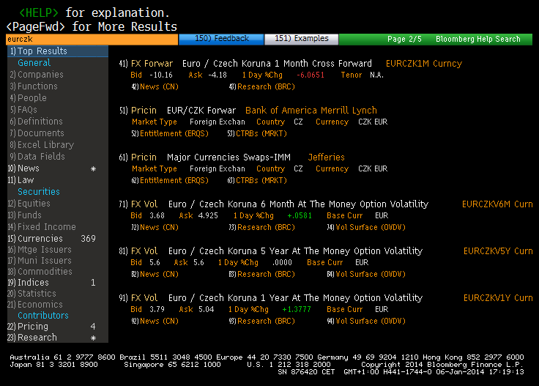This screenshot has width=539, height=386.
Task: Open 63) CTRBs (MRKT) link
Action: tap(257, 180)
